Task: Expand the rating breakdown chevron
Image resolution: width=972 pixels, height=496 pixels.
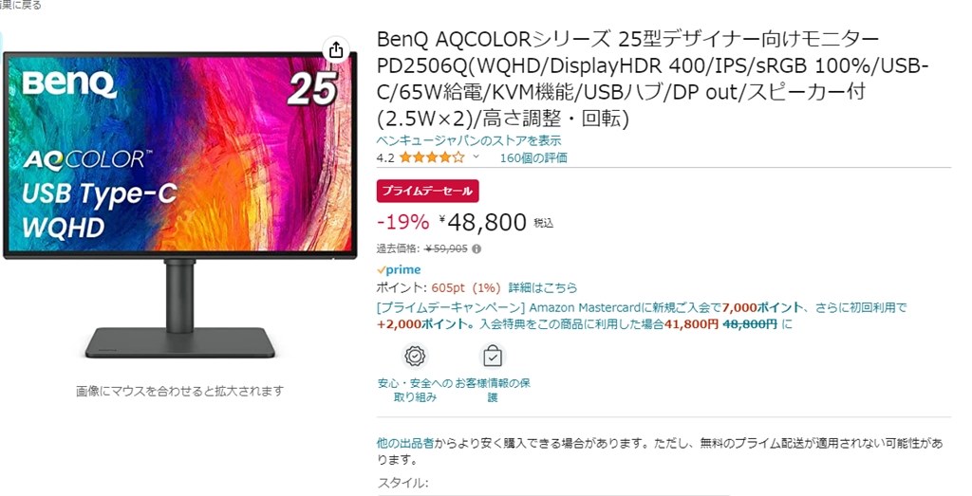Action: pyautogui.click(x=477, y=156)
